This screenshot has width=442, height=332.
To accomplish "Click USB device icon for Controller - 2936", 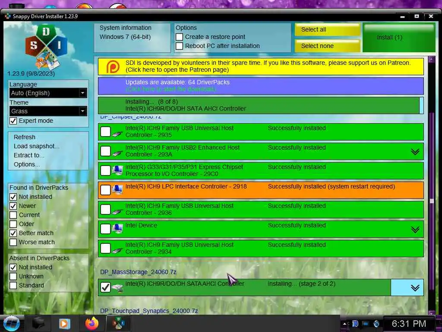I will [x=117, y=211].
